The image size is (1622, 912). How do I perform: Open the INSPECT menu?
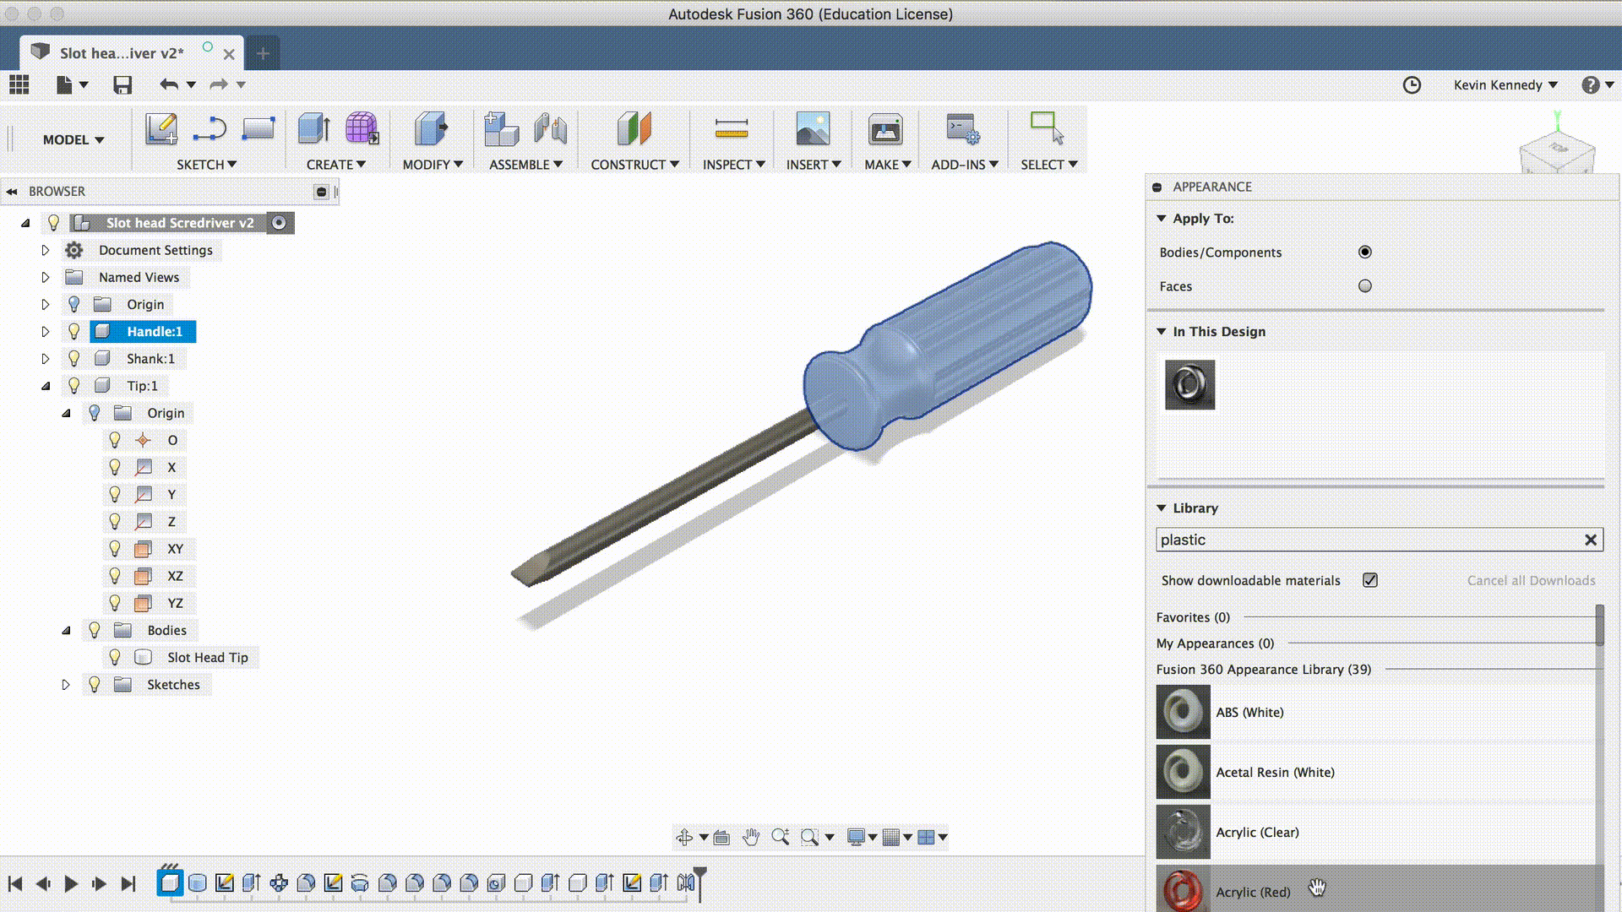pos(733,165)
